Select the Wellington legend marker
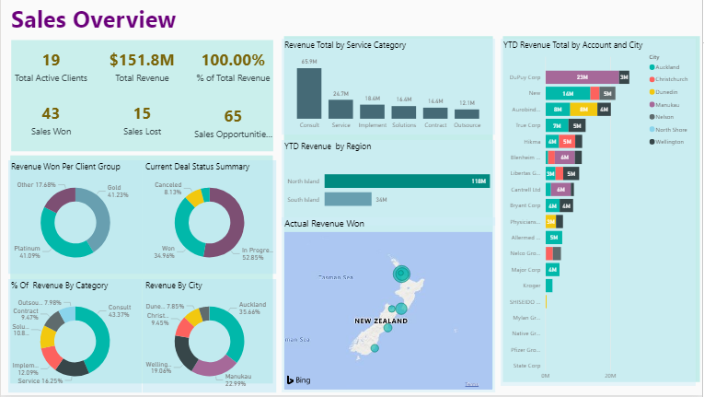The image size is (704, 397). click(x=652, y=141)
